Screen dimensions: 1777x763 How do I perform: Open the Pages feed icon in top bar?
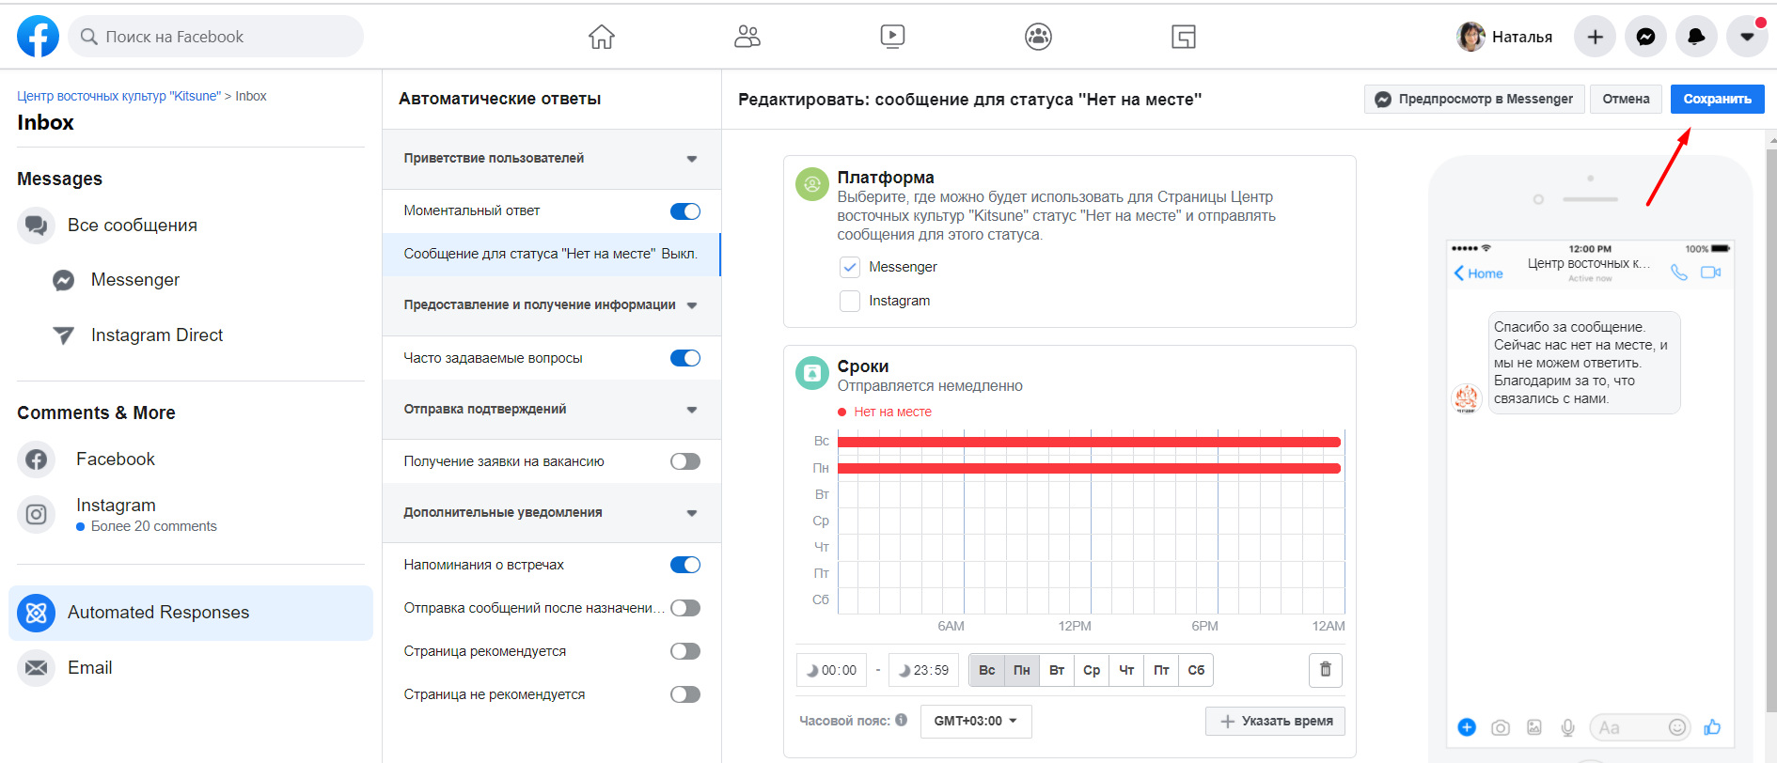(1184, 37)
